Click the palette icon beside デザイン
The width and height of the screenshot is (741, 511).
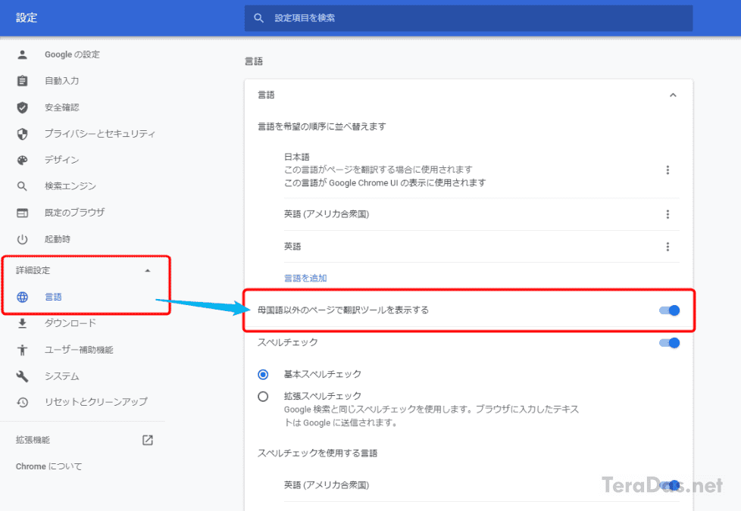click(22, 160)
